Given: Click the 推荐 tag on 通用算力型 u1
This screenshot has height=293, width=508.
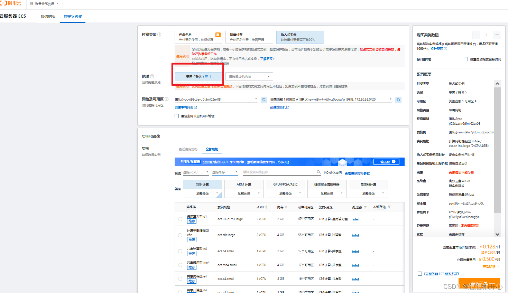Looking at the screenshot, I should click(x=192, y=221).
